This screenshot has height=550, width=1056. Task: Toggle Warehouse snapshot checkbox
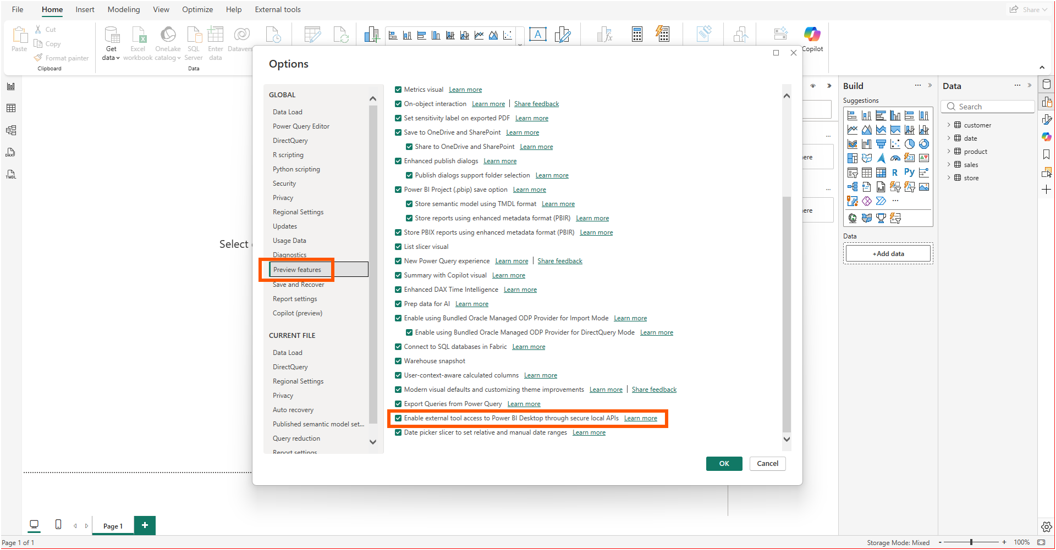[398, 361]
